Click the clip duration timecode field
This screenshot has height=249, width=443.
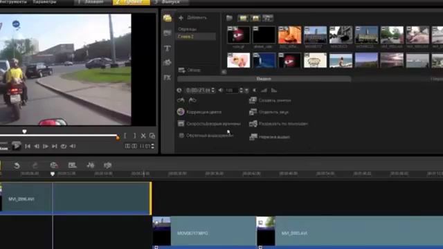198,91
